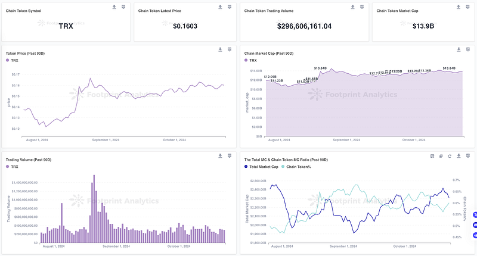The width and height of the screenshot is (477, 256).
Task: Save Chain Market Cap chart as image
Action: click(x=468, y=49)
